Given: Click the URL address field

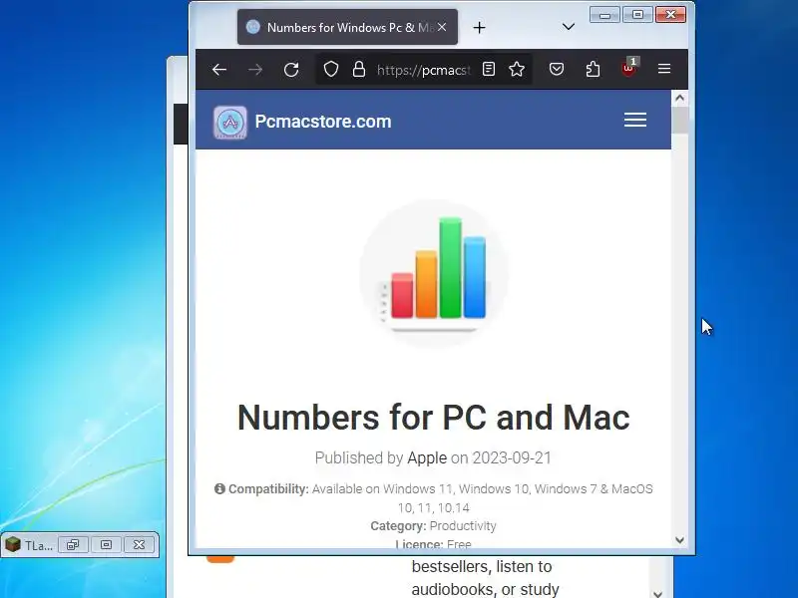Looking at the screenshot, I should click(x=423, y=70).
